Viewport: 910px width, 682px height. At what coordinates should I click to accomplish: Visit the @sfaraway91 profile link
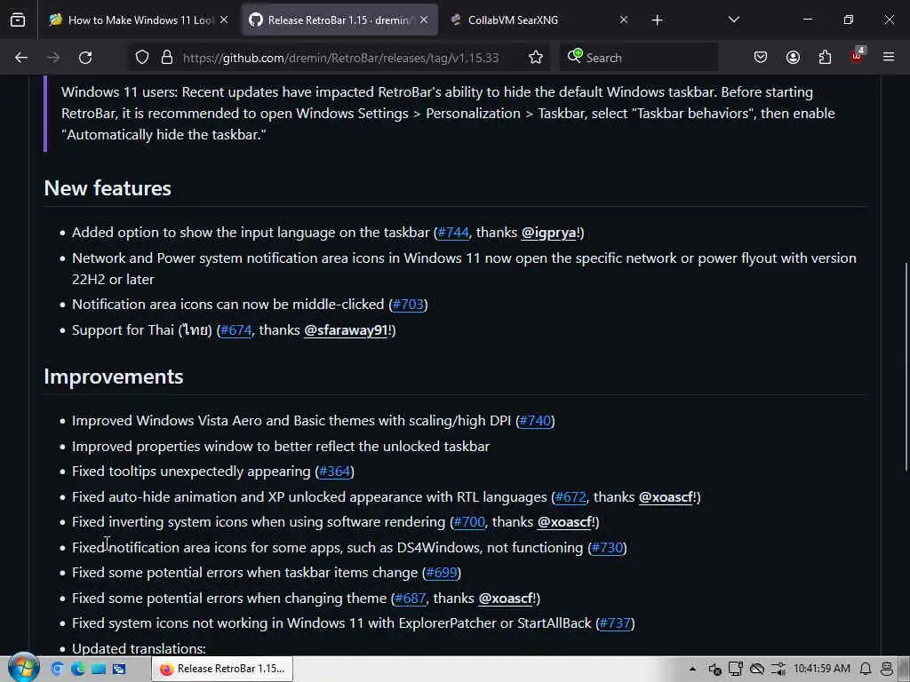click(346, 330)
